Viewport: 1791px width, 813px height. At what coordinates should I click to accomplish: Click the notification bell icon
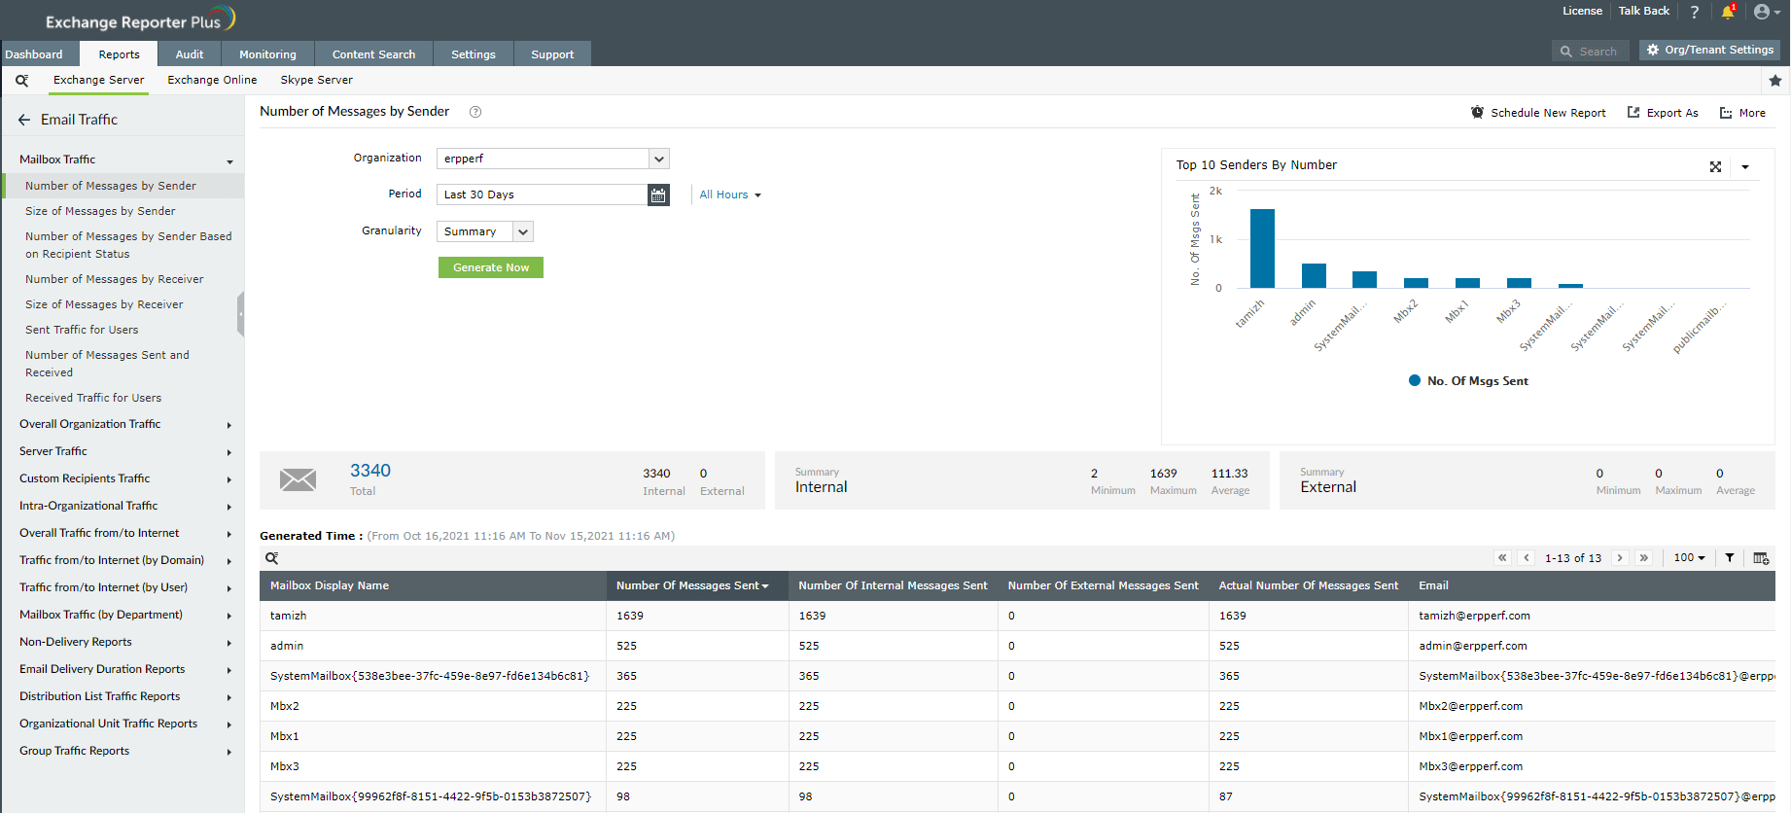click(x=1727, y=13)
